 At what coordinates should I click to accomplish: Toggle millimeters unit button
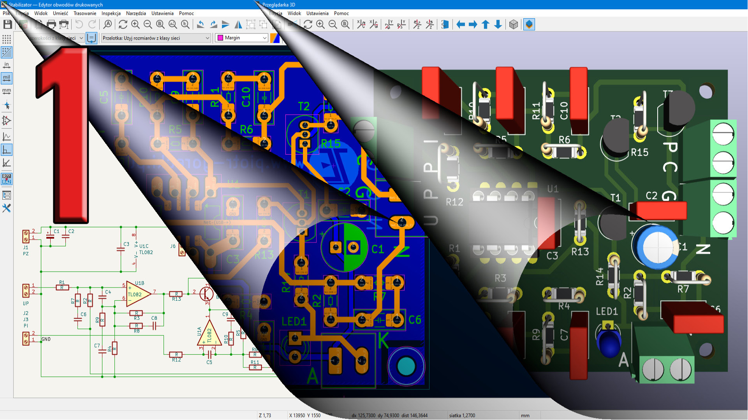coord(7,91)
